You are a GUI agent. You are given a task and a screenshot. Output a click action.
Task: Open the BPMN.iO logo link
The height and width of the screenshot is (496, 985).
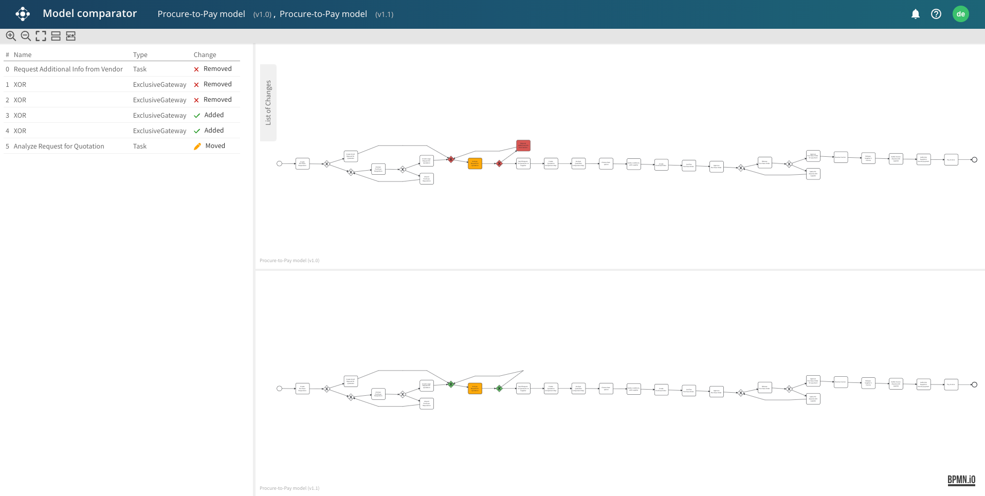click(961, 480)
